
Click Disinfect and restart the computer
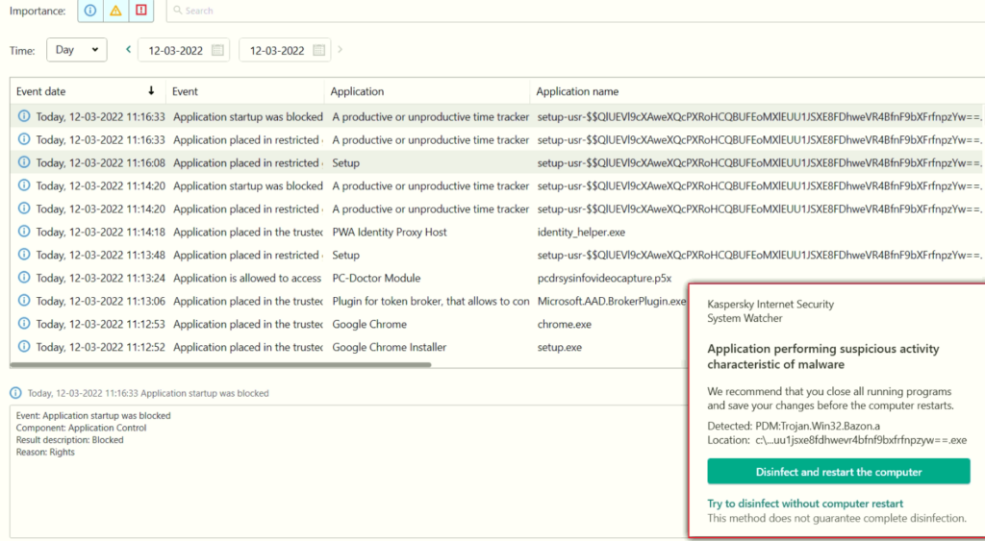tap(839, 472)
